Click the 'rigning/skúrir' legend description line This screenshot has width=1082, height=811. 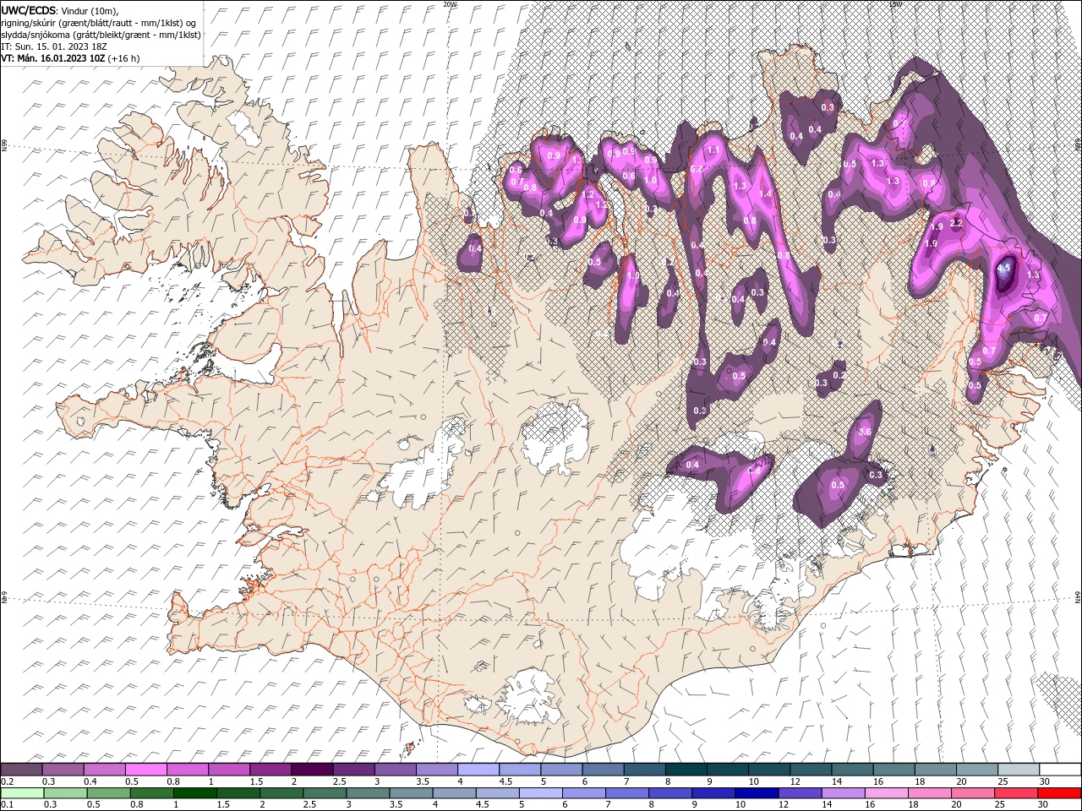click(99, 22)
